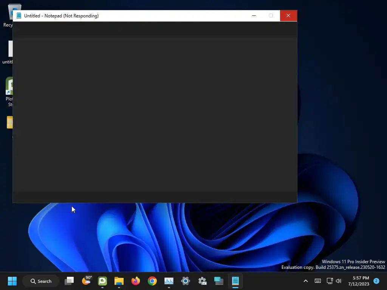Screen dimensions: 387x290
Task: Minimize the not responding Notepad window
Action: pyautogui.click(x=254, y=15)
